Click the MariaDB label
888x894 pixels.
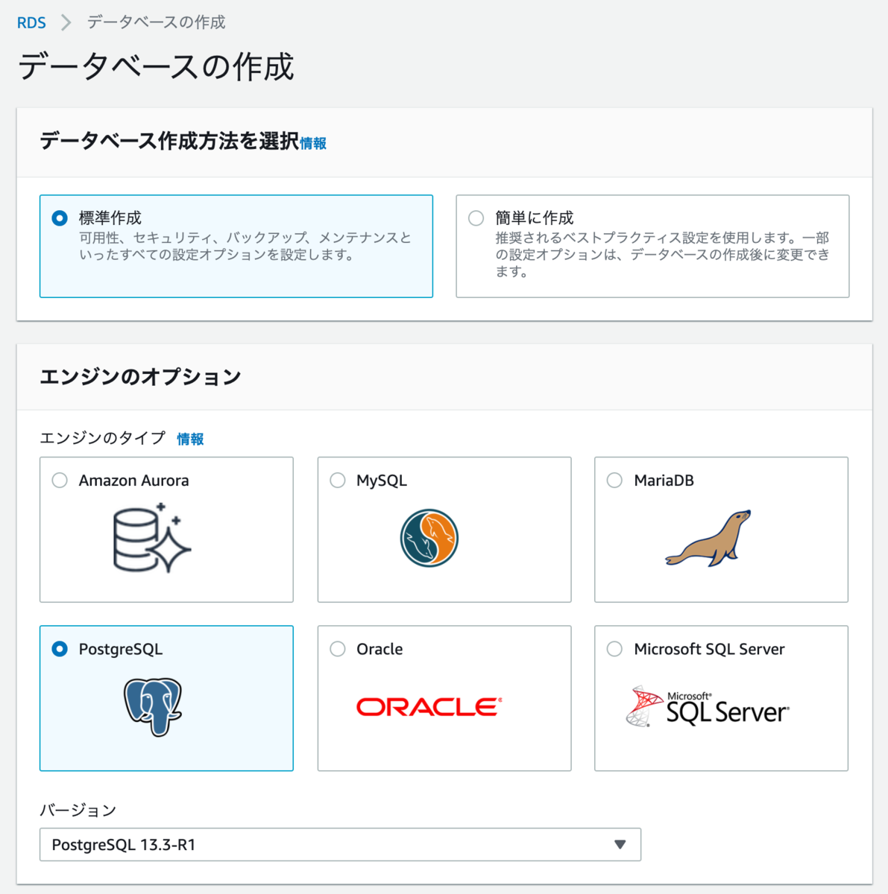click(x=664, y=481)
